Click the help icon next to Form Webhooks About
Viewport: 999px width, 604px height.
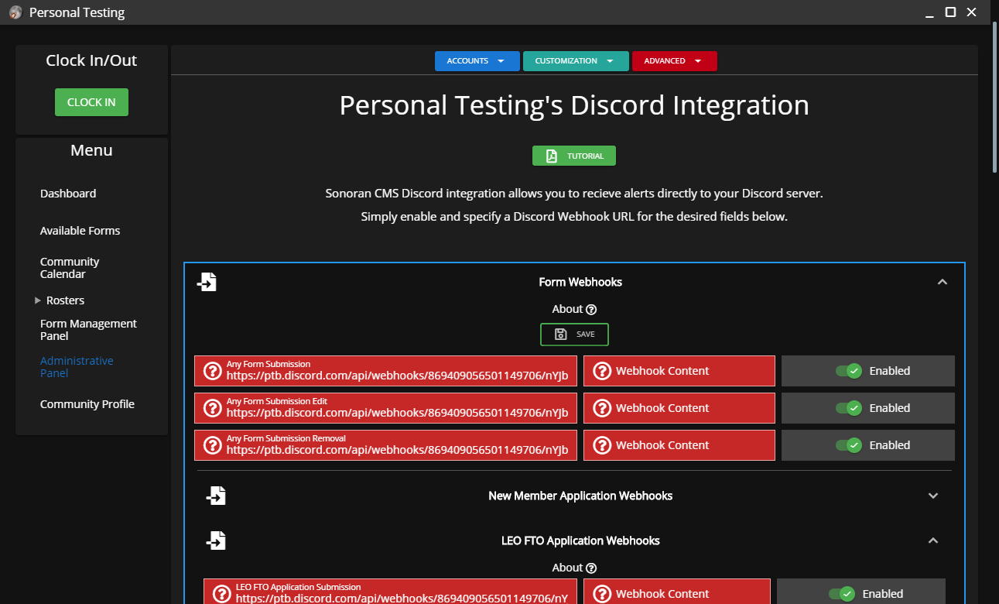pos(591,310)
